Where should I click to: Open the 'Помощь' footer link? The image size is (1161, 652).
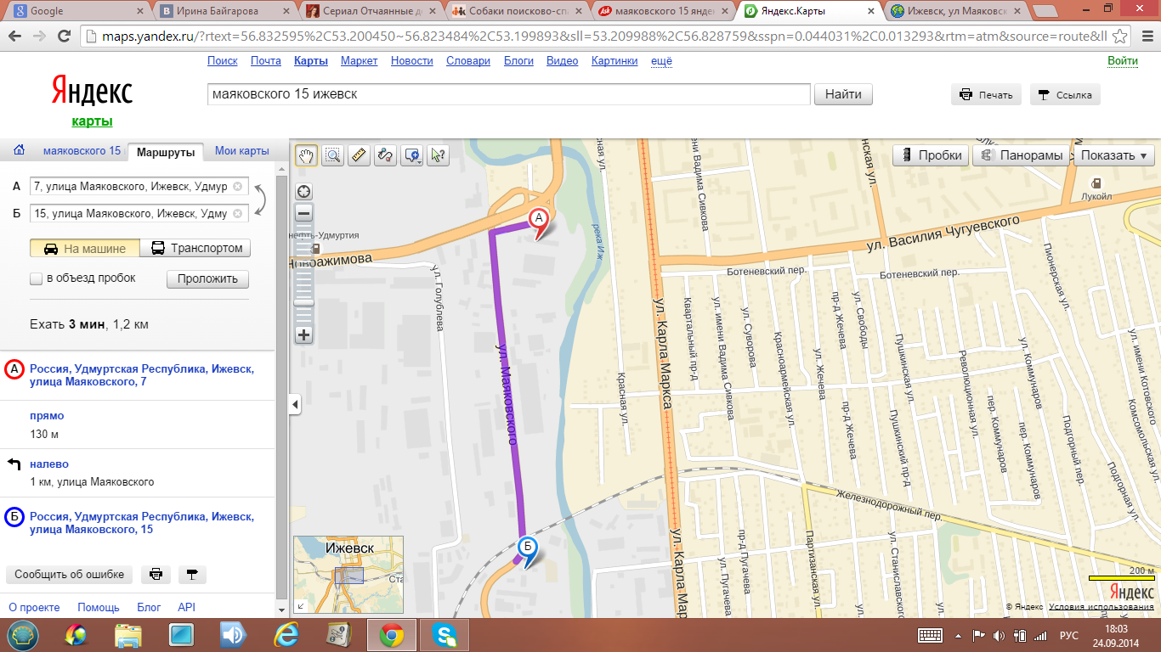pyautogui.click(x=99, y=607)
